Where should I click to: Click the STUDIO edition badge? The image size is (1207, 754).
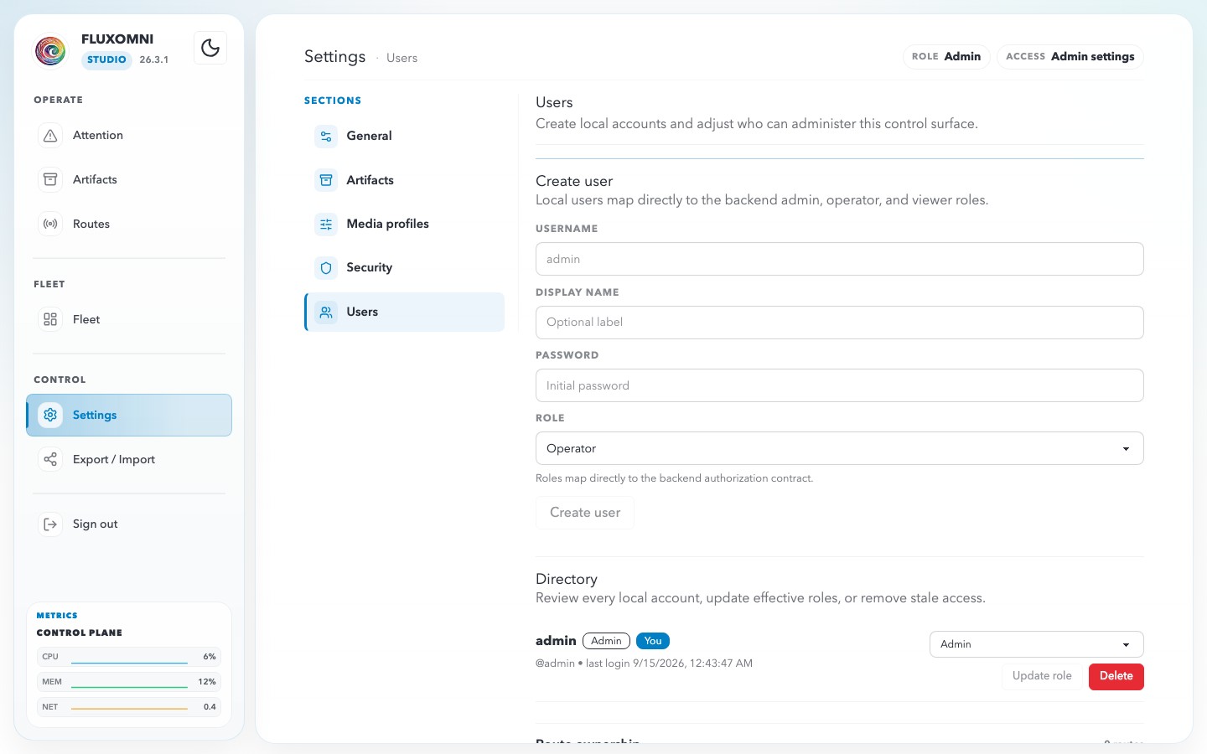click(x=106, y=60)
